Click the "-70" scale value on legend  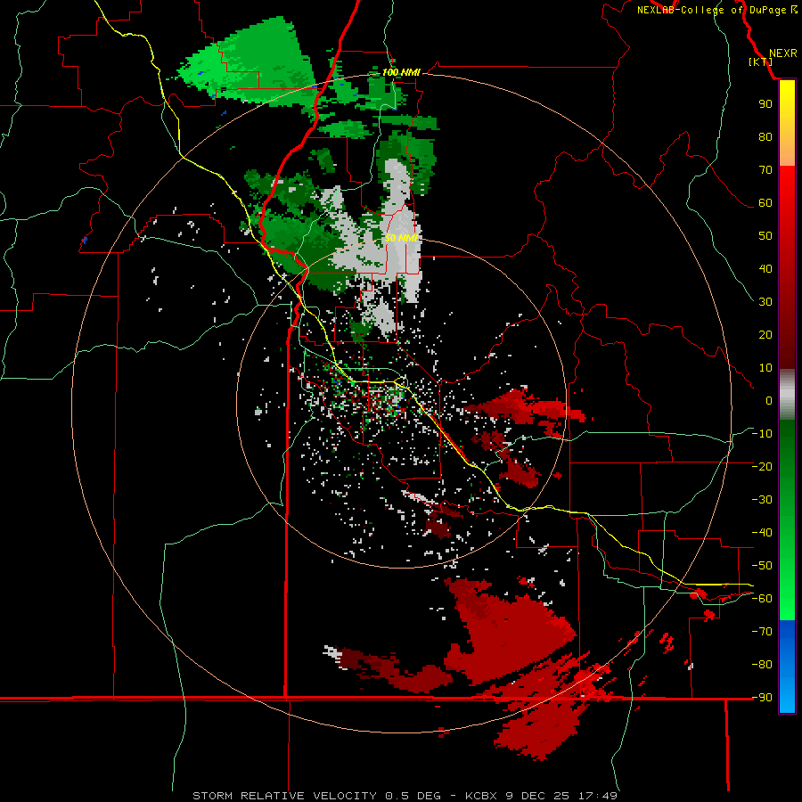click(762, 632)
